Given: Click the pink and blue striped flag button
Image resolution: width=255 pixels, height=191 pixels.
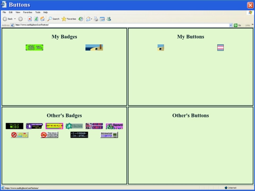Looking at the screenshot, I should click(x=221, y=48).
